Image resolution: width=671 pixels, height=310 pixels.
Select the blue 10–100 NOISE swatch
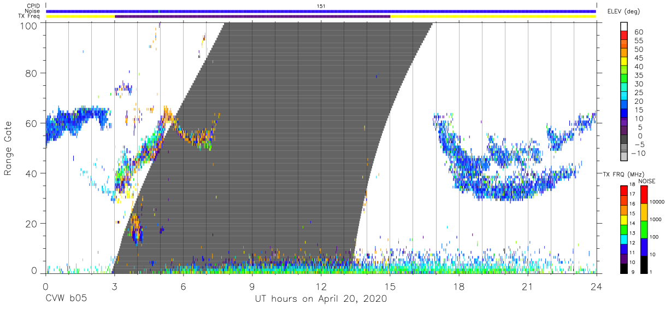point(644,247)
